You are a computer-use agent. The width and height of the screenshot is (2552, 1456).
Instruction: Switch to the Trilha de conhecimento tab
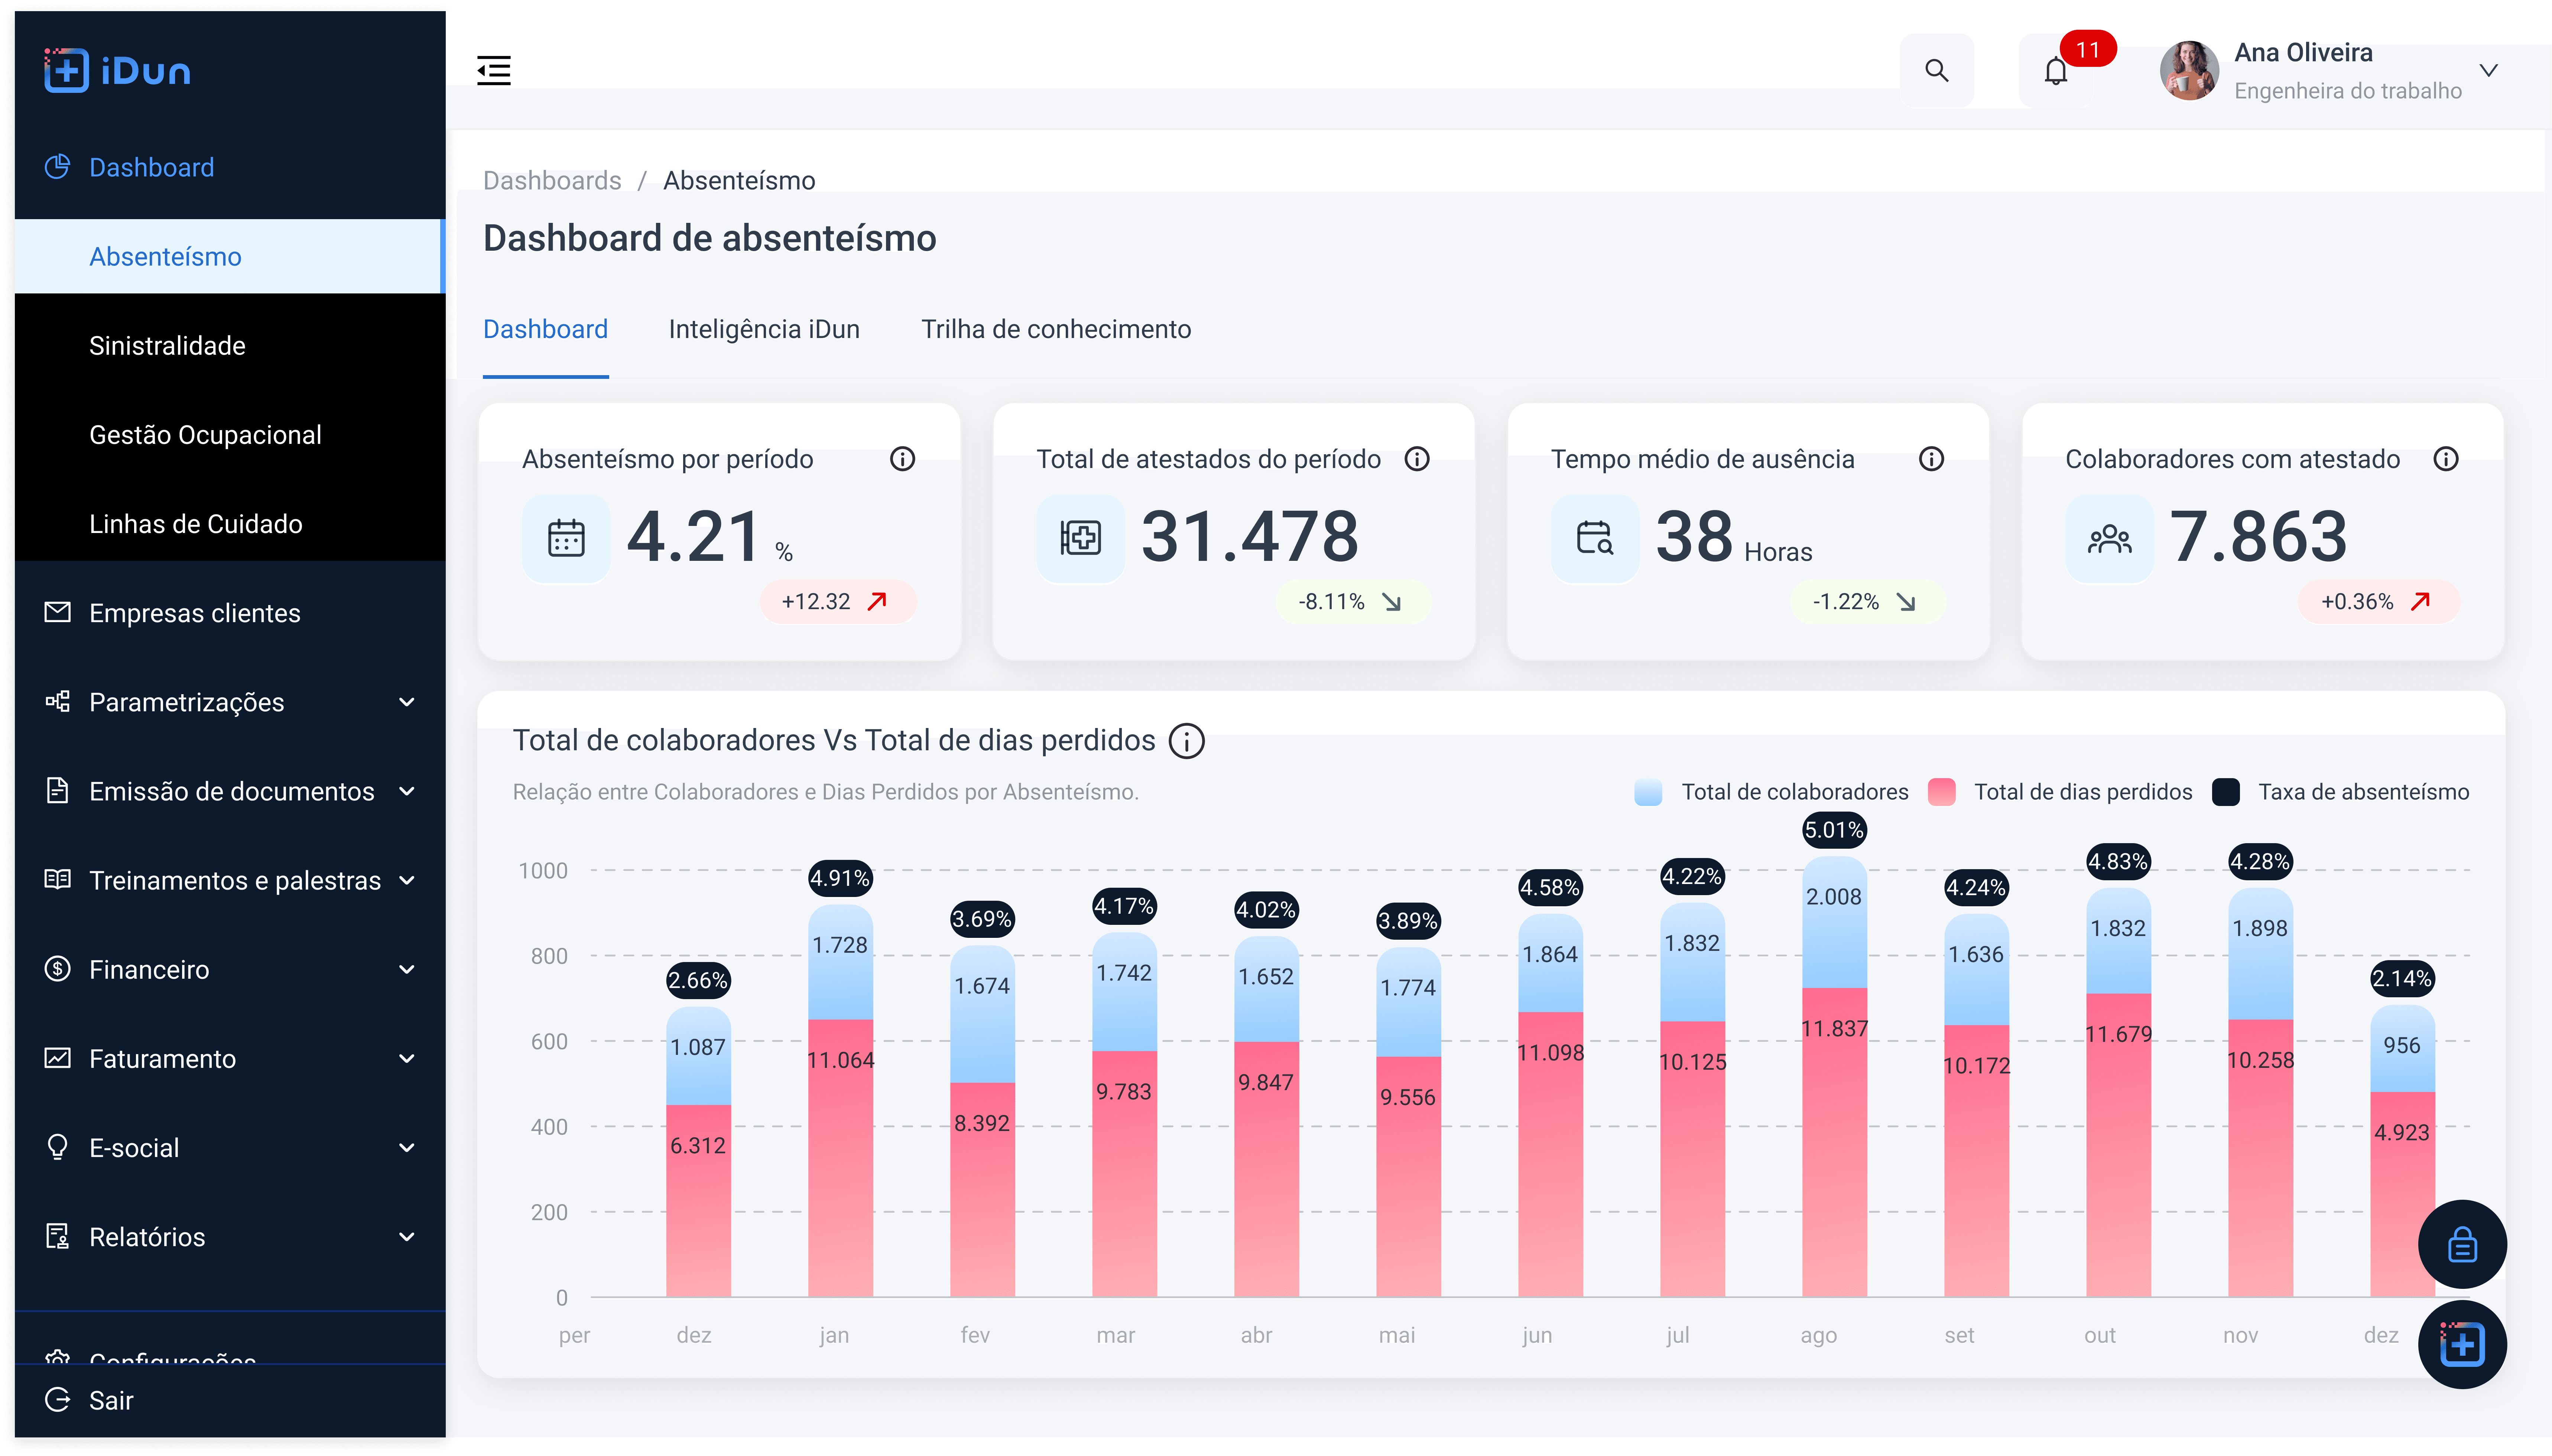[1056, 330]
